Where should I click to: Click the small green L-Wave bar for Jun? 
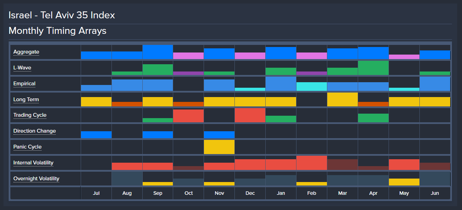435,74
